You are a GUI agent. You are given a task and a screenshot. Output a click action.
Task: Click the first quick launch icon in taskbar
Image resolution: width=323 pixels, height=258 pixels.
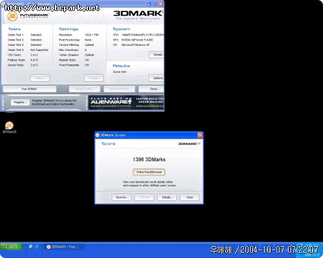pos(30,246)
